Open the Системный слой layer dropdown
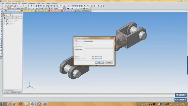Image resolution: width=188 pixels, height=106 pixels. coord(26,9)
